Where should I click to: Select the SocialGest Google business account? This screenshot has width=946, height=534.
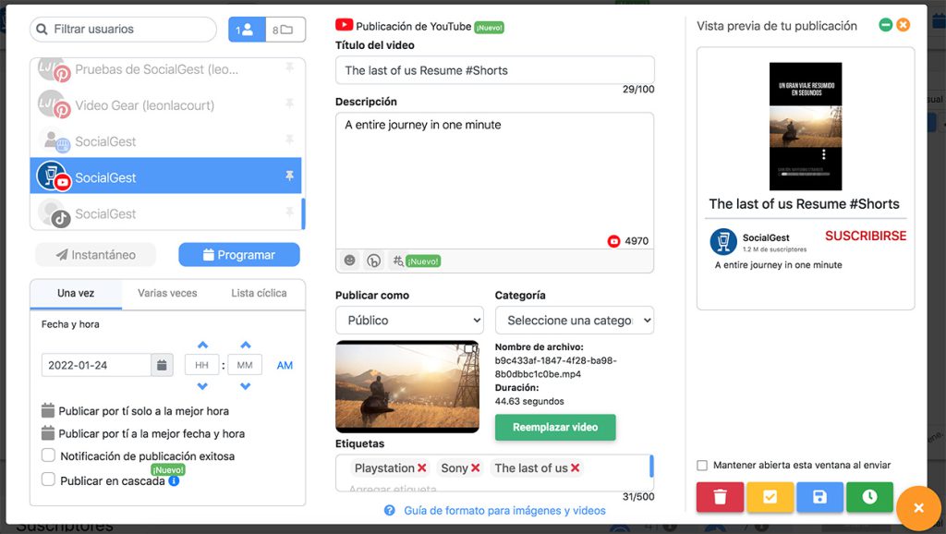click(165, 140)
